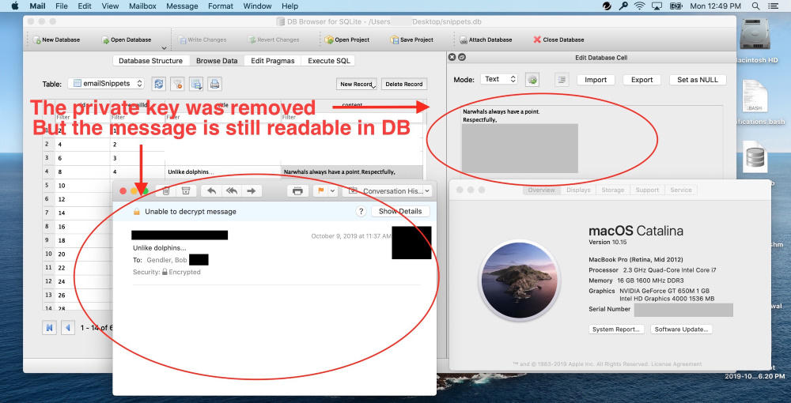791x403 pixels.
Task: Open the emailSnippets table dropdown
Action: pyautogui.click(x=107, y=84)
